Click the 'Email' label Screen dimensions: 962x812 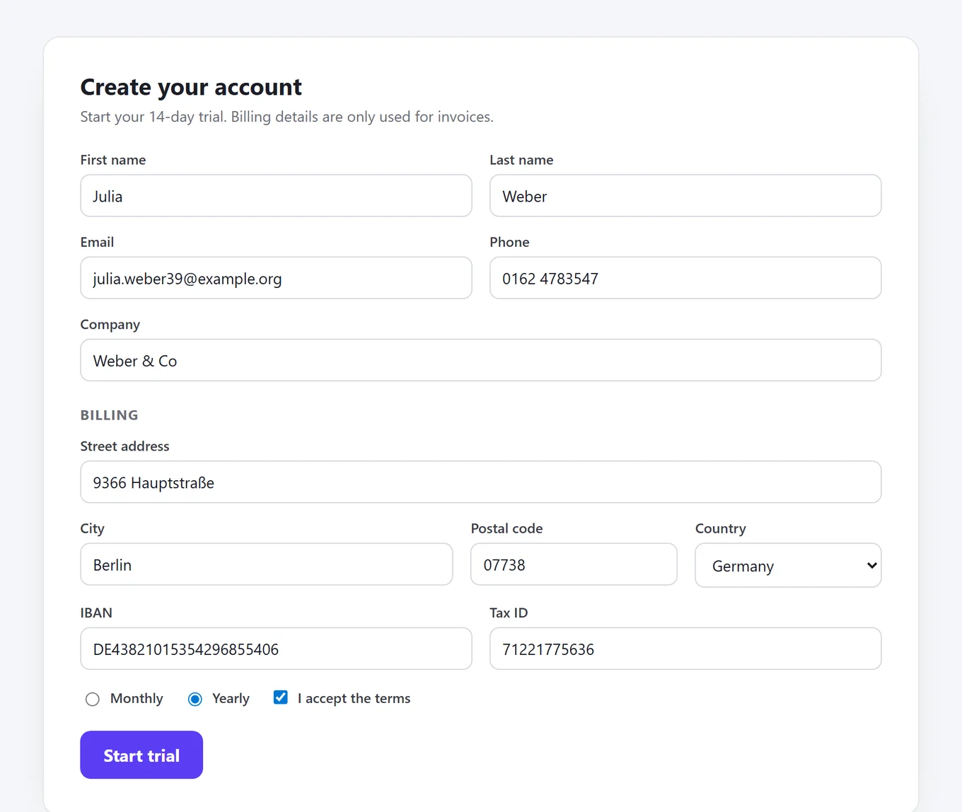(97, 242)
